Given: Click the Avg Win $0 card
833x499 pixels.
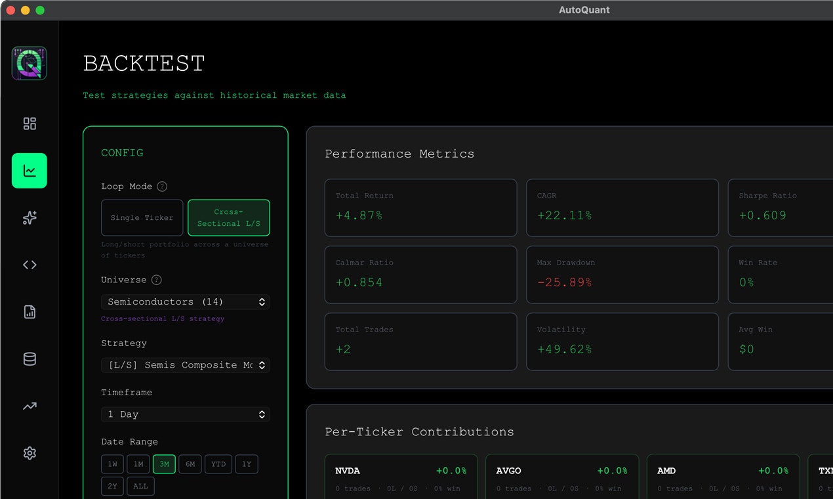Looking at the screenshot, I should pyautogui.click(x=781, y=341).
